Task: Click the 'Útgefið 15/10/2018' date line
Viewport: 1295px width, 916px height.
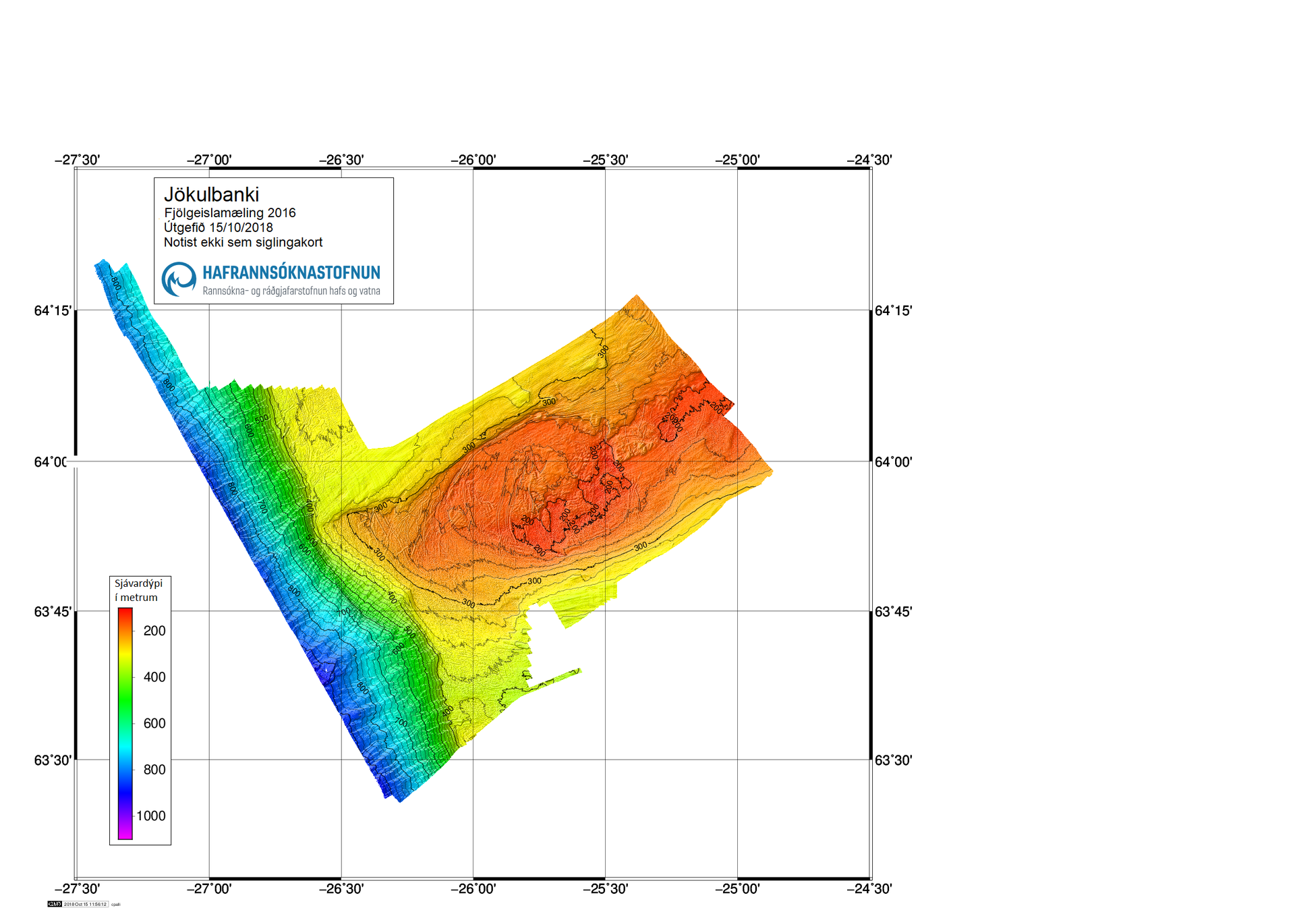Action: pyautogui.click(x=218, y=228)
